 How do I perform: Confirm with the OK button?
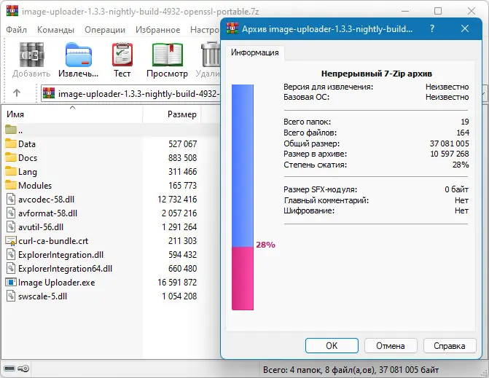coord(332,346)
